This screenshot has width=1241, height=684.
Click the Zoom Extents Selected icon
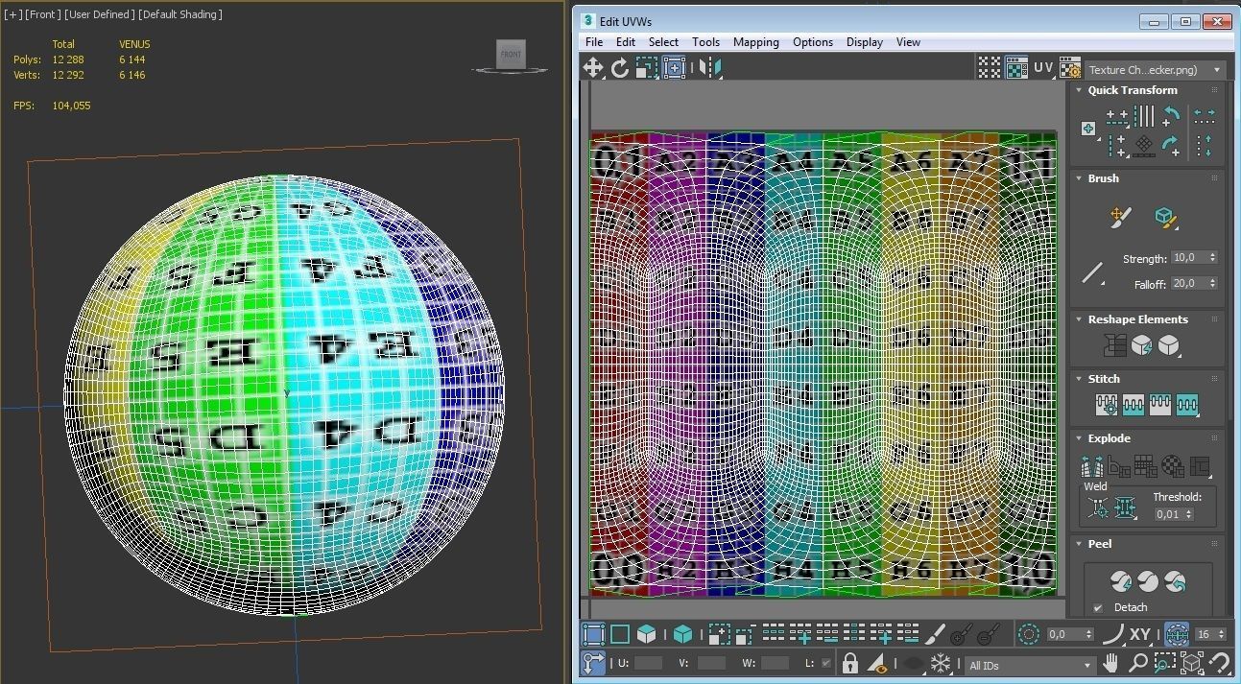pyautogui.click(x=1192, y=663)
